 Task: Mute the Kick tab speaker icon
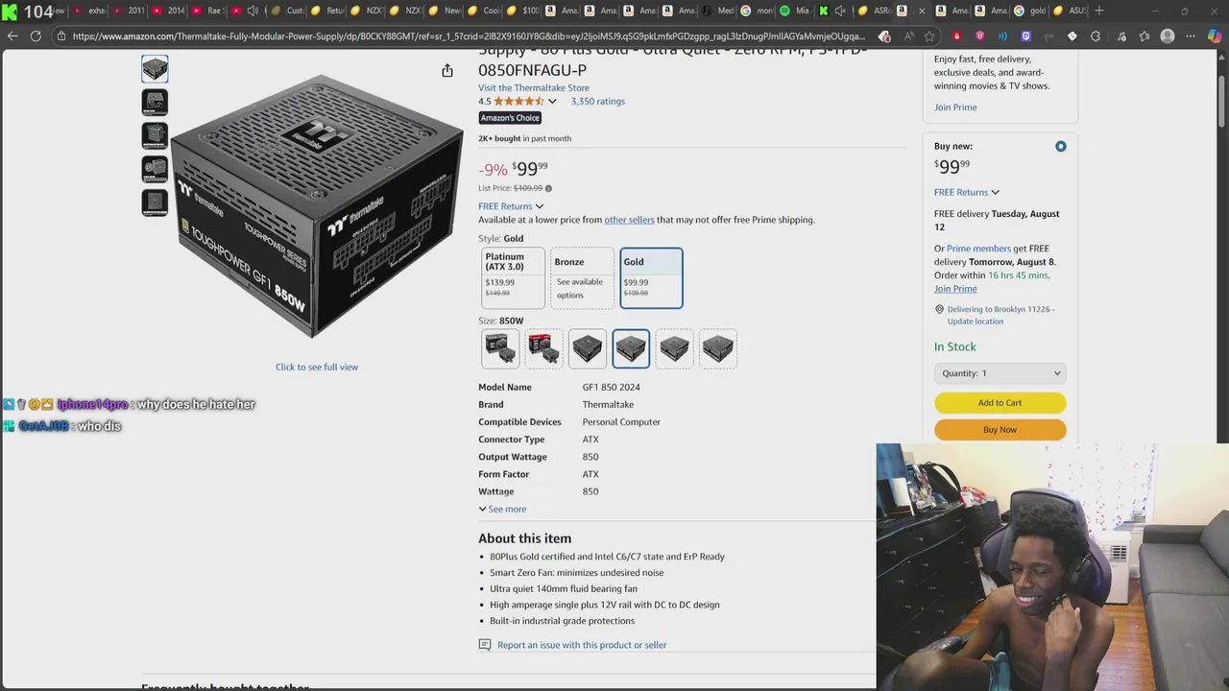coord(840,11)
